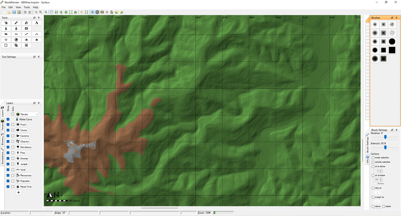
Task: Click the Open World folder icon
Action: pos(9,12)
